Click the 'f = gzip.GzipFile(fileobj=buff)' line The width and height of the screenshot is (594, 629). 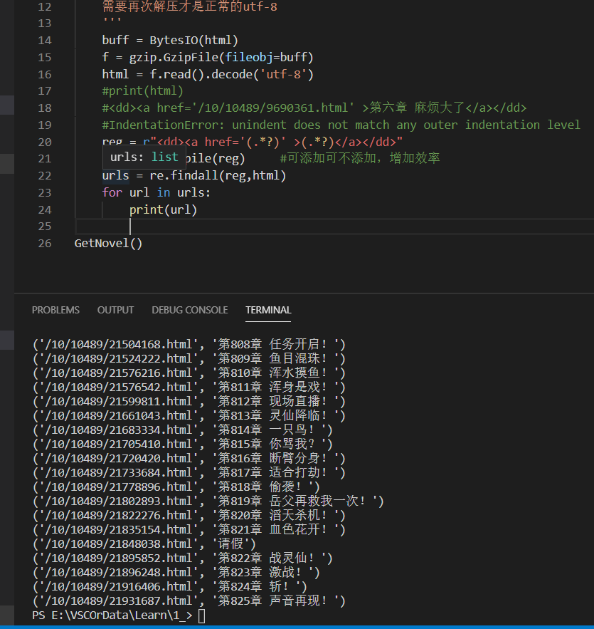click(208, 58)
